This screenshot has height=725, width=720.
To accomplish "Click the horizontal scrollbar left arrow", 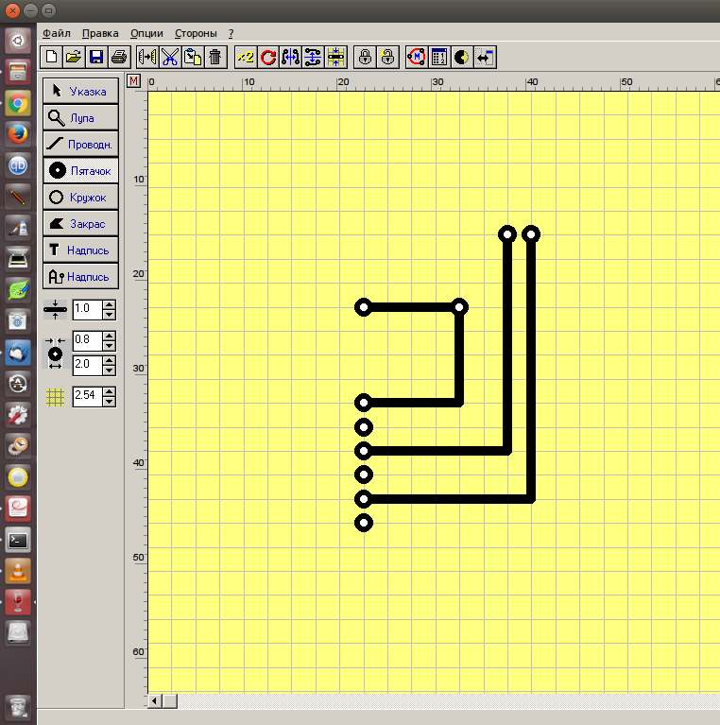I will [156, 700].
